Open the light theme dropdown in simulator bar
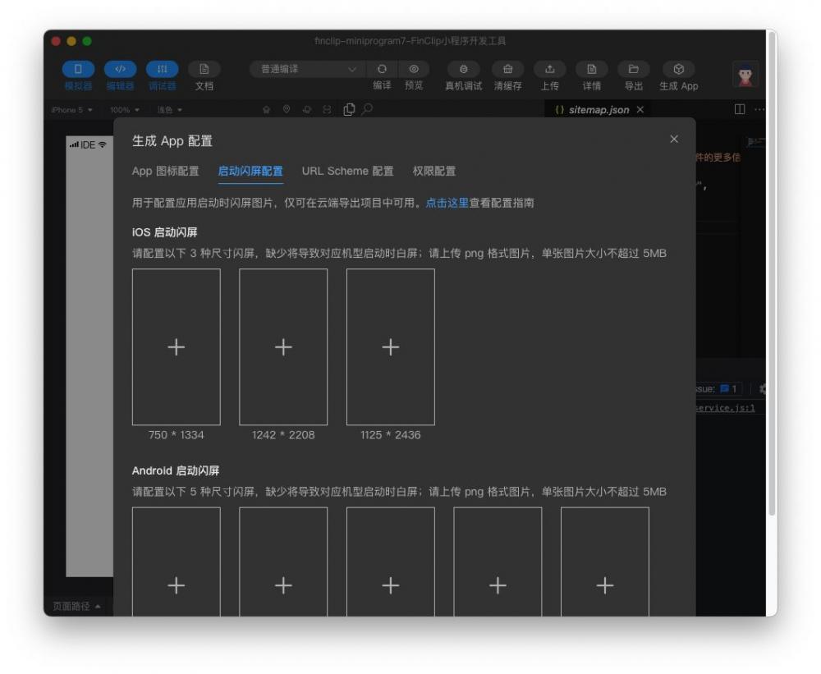This screenshot has height=674, width=821. click(x=170, y=110)
